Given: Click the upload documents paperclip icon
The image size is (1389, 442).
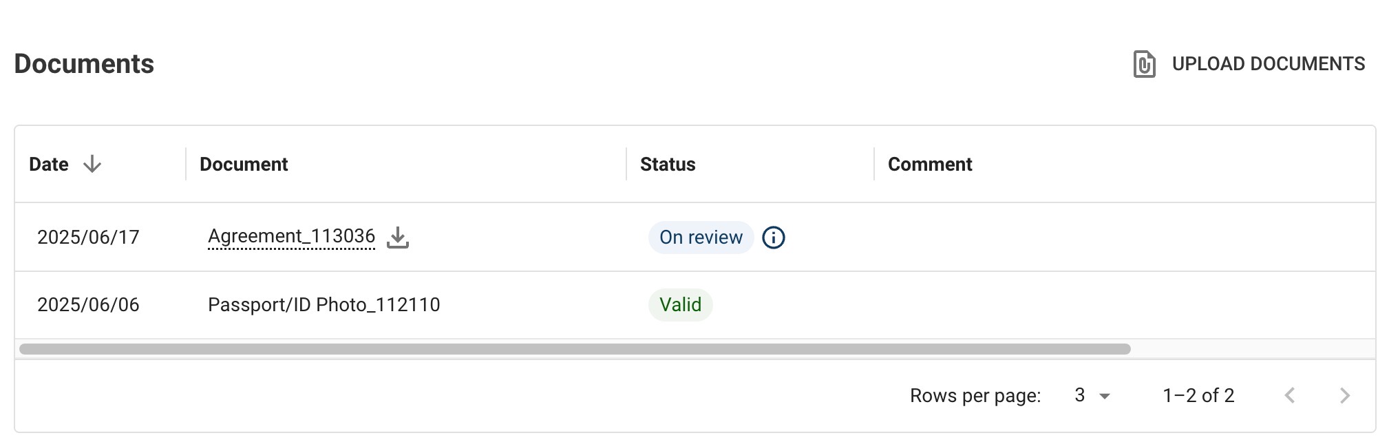Looking at the screenshot, I should click(1144, 64).
